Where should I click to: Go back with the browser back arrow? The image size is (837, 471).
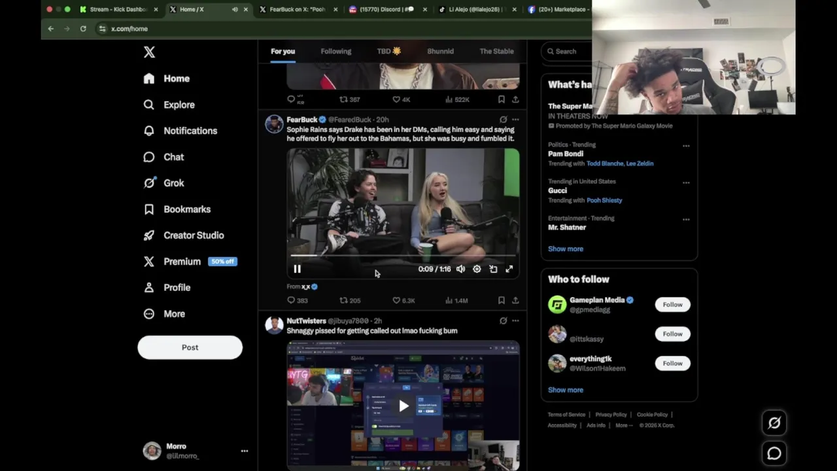[50, 29]
